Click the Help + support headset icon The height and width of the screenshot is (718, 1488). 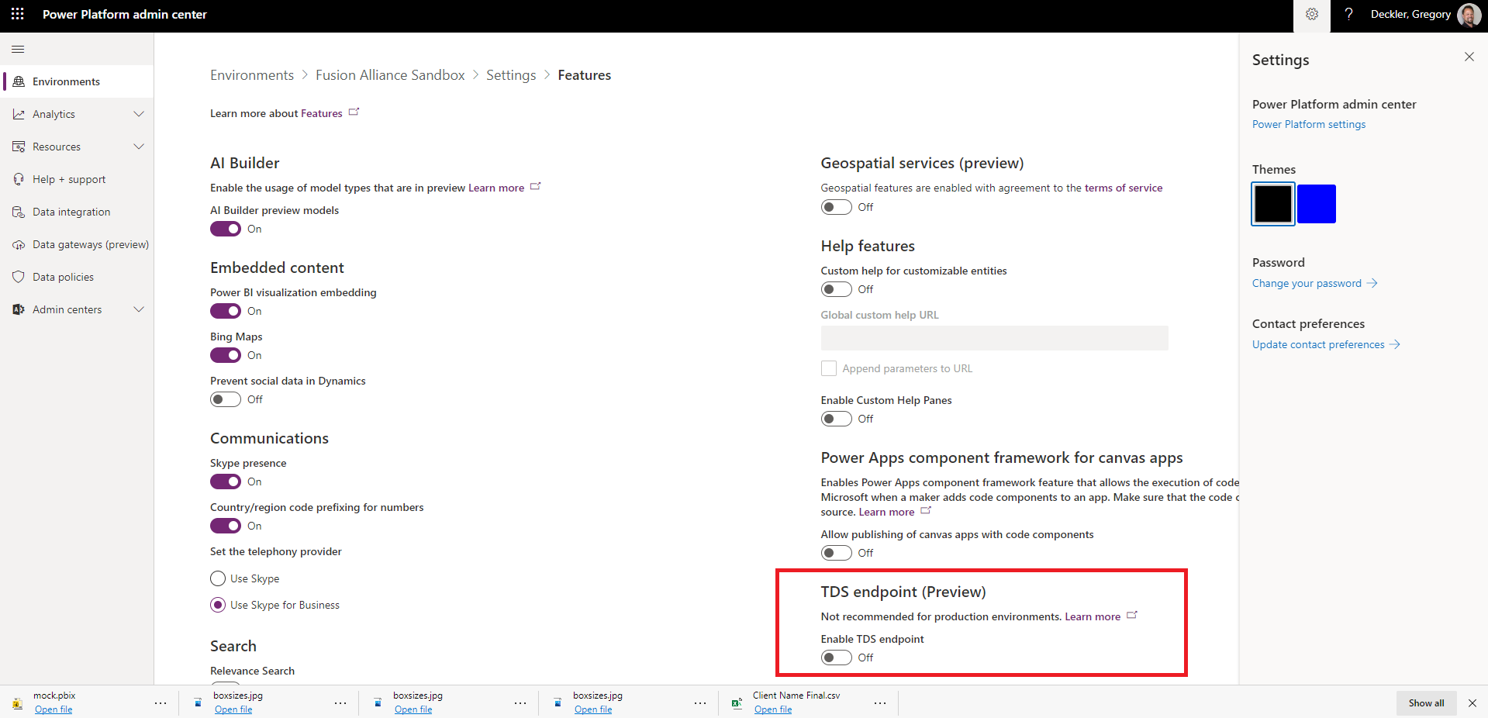(x=19, y=179)
